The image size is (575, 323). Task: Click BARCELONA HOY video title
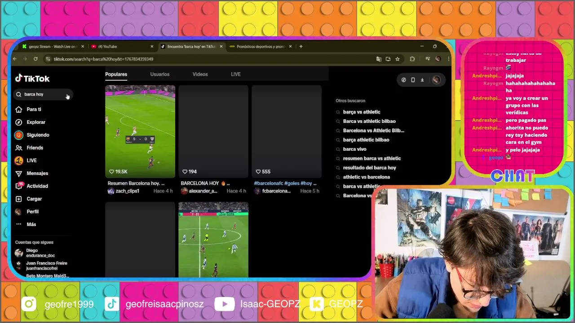click(x=205, y=183)
